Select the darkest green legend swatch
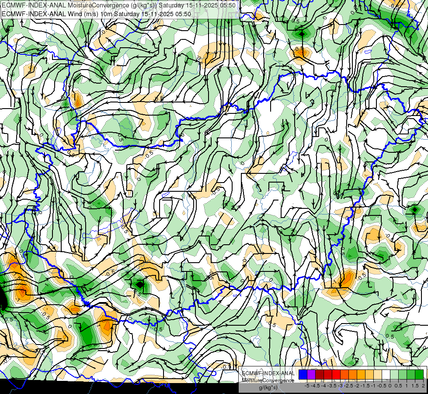 click(419, 374)
